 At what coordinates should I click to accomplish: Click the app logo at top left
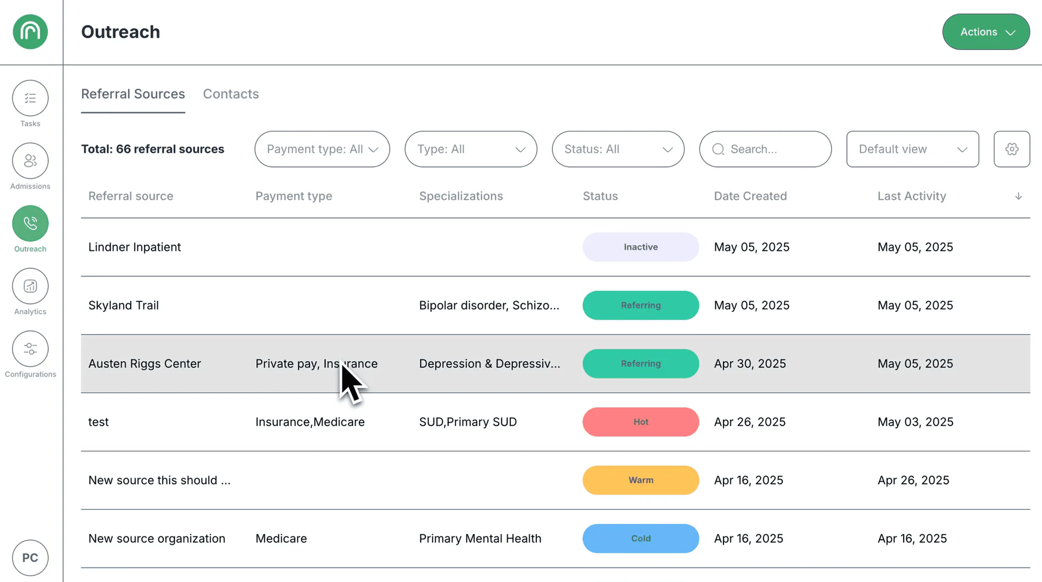(x=30, y=31)
